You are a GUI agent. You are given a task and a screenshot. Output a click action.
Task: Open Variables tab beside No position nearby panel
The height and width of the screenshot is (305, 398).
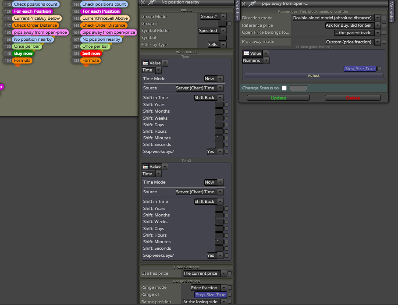point(237,10)
